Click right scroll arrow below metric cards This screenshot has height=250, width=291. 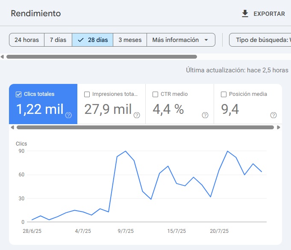click(x=279, y=127)
